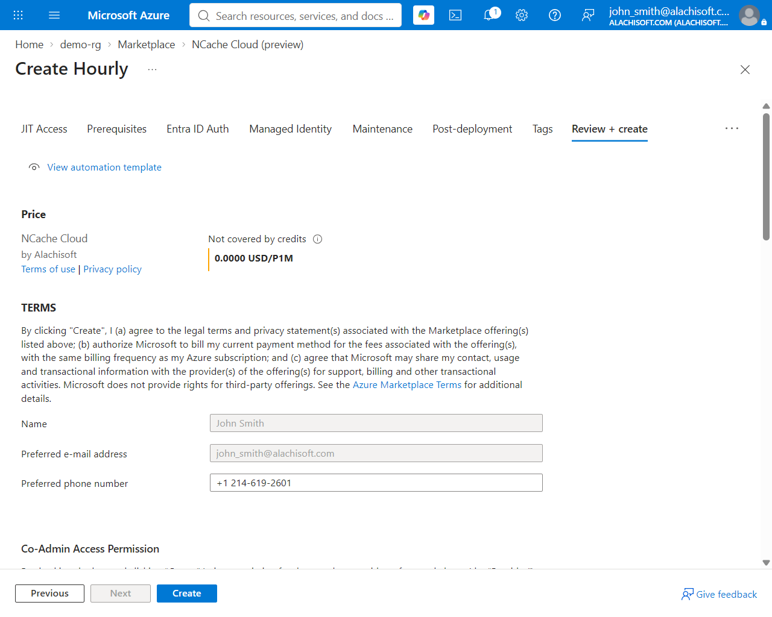Open the Entra ID Auth tab
The width and height of the screenshot is (772, 617).
pos(198,129)
